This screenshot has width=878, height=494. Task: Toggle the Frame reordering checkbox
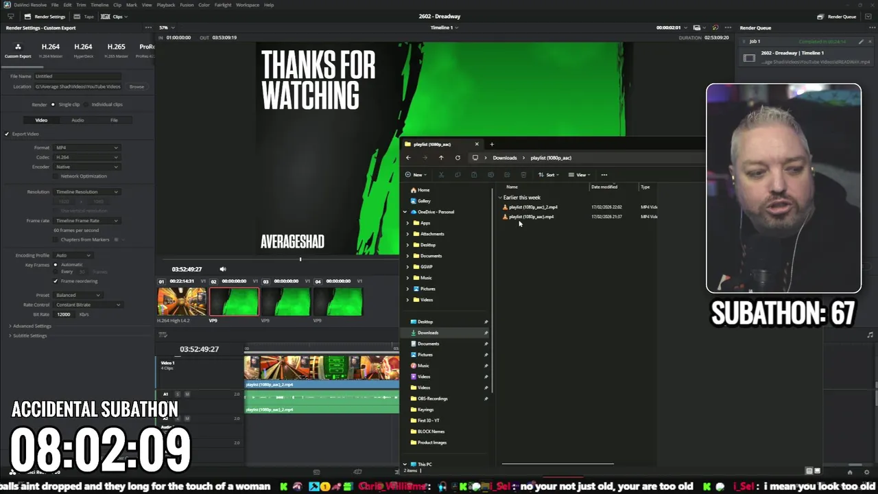click(56, 281)
